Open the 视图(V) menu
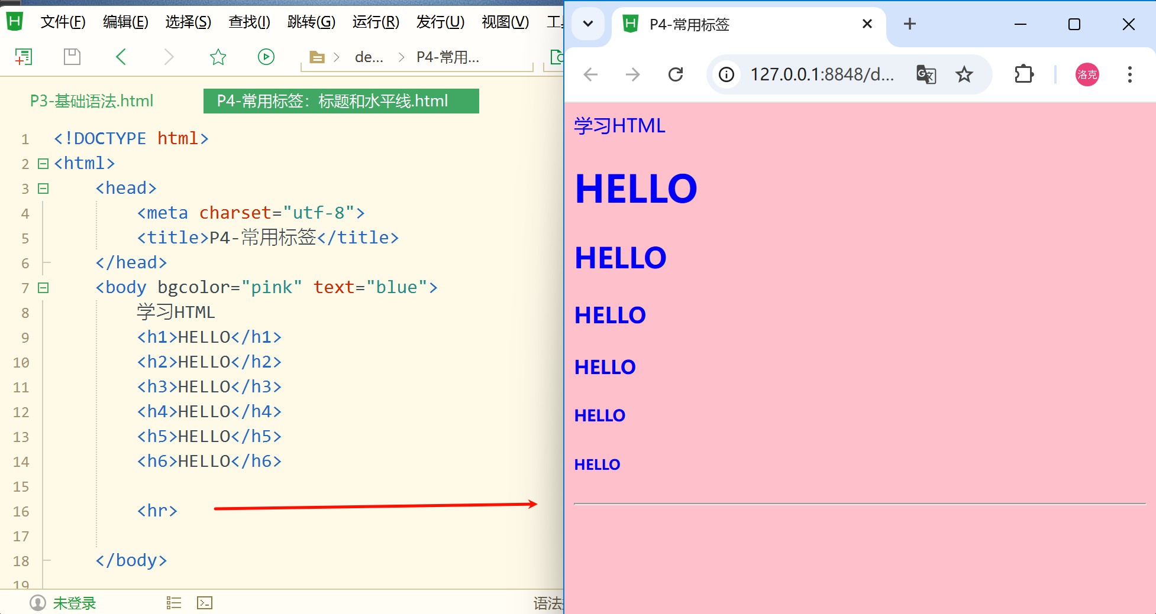The width and height of the screenshot is (1156, 614). click(x=505, y=22)
